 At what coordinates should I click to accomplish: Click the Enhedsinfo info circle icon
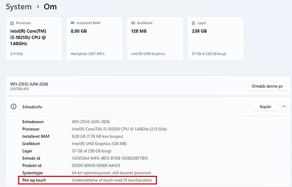tap(13, 106)
